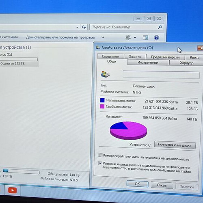Switch to the Защита tab
Screen dimensions: 203x203
click(135, 57)
